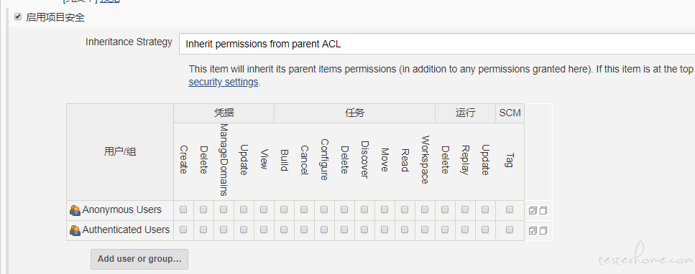Click the Anonymous Users group icon

[x=75, y=210]
